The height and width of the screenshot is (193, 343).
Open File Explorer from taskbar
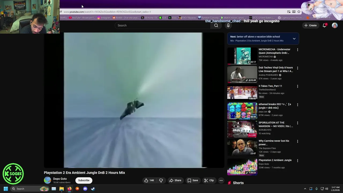pyautogui.click(x=61, y=189)
